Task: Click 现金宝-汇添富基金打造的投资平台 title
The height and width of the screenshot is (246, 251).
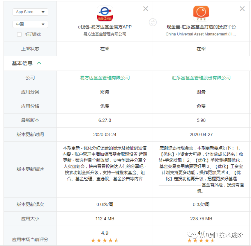Action: pos(201,27)
